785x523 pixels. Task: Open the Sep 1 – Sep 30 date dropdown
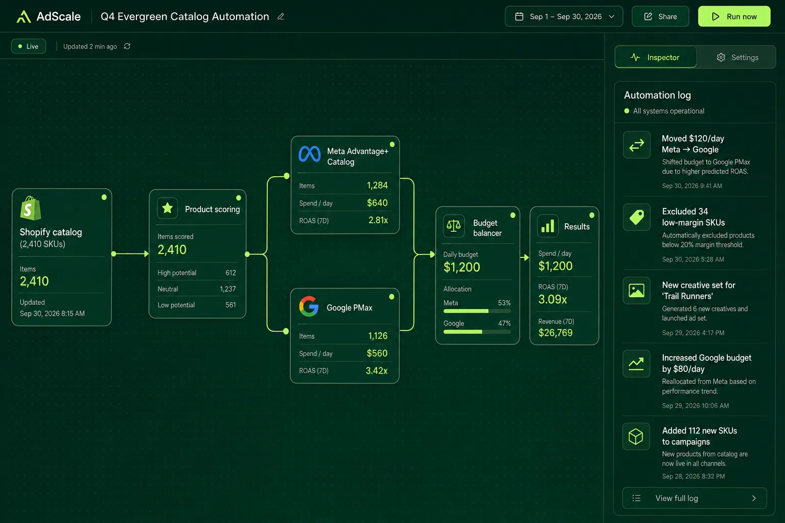(564, 16)
